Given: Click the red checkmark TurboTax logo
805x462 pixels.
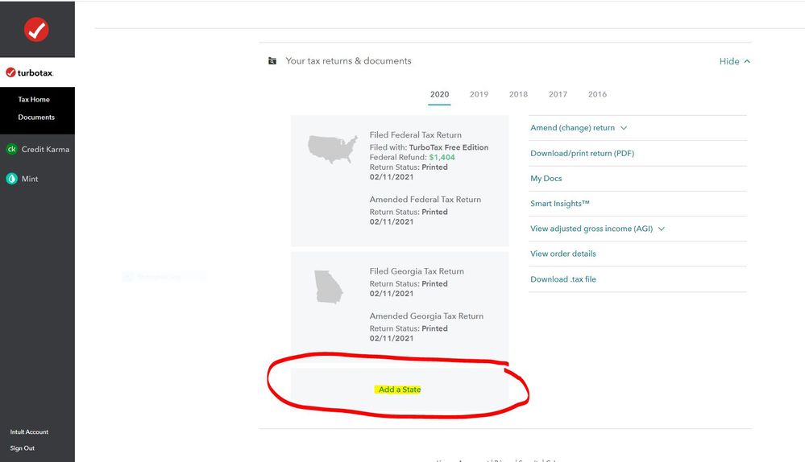Looking at the screenshot, I should [36, 30].
